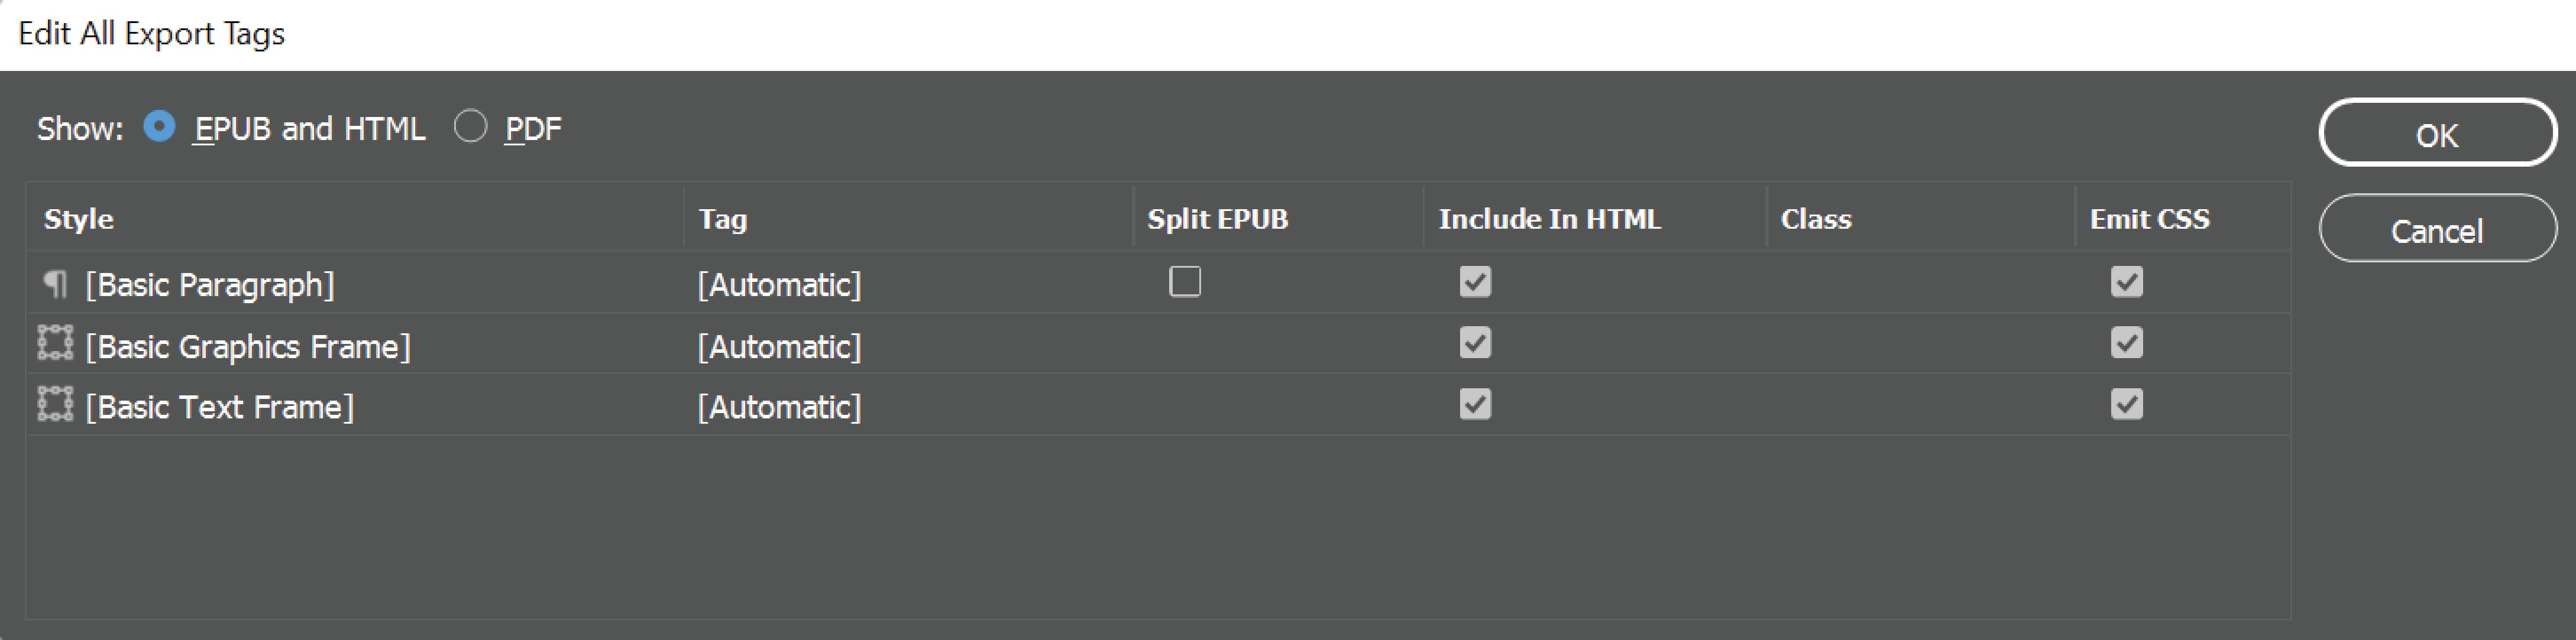Uncheck Emit CSS for [Basic Graphics Frame]
Image resolution: width=2576 pixels, height=640 pixels.
click(x=2127, y=344)
